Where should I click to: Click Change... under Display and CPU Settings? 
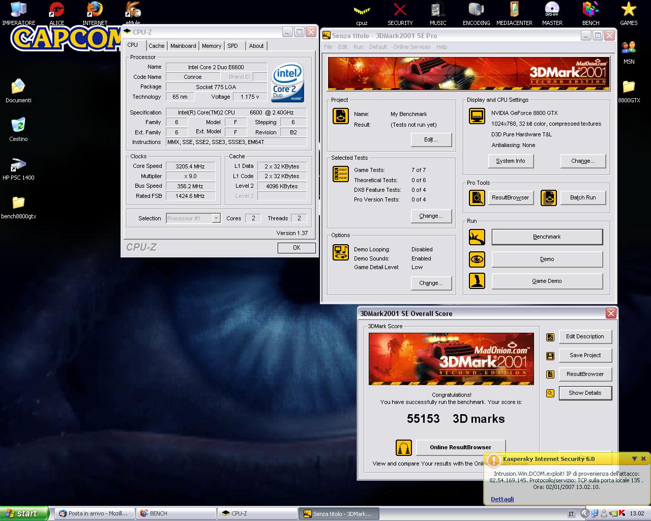click(x=583, y=161)
